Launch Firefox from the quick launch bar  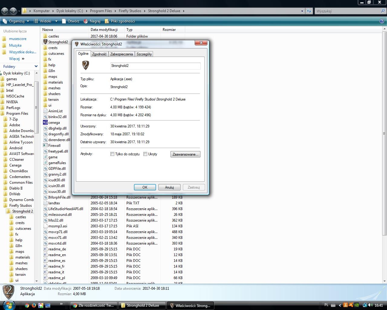pos(34,305)
